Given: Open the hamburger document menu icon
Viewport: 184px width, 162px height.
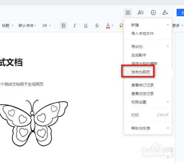Looking at the screenshot, I should tap(128, 13).
